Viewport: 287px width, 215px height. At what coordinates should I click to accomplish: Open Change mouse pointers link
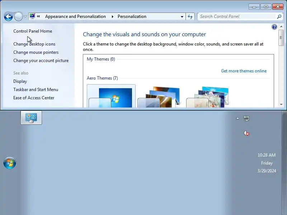(x=36, y=52)
